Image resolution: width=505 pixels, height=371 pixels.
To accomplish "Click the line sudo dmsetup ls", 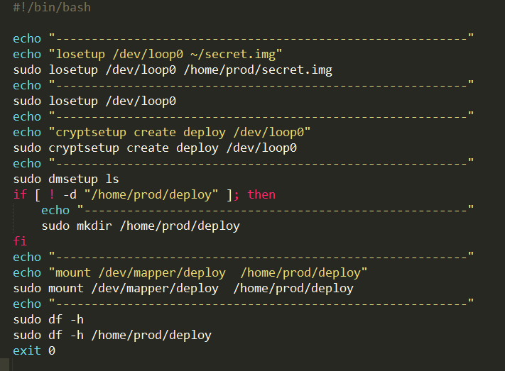I will click(x=66, y=179).
